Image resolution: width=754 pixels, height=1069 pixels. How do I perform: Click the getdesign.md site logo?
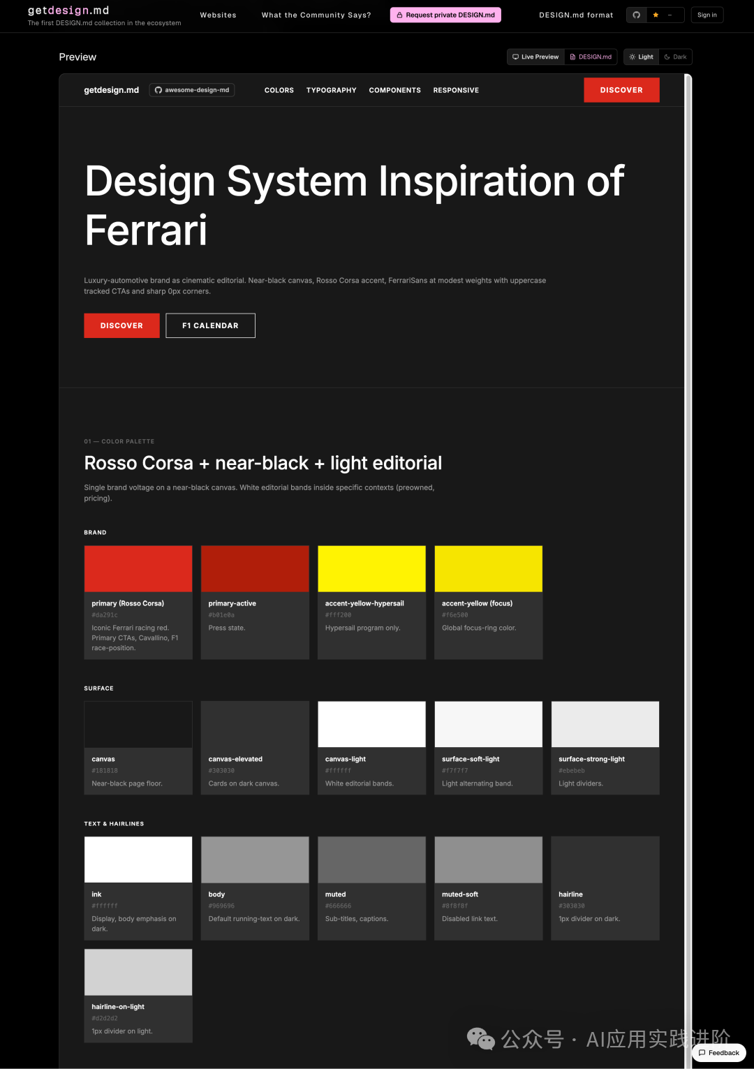68,10
